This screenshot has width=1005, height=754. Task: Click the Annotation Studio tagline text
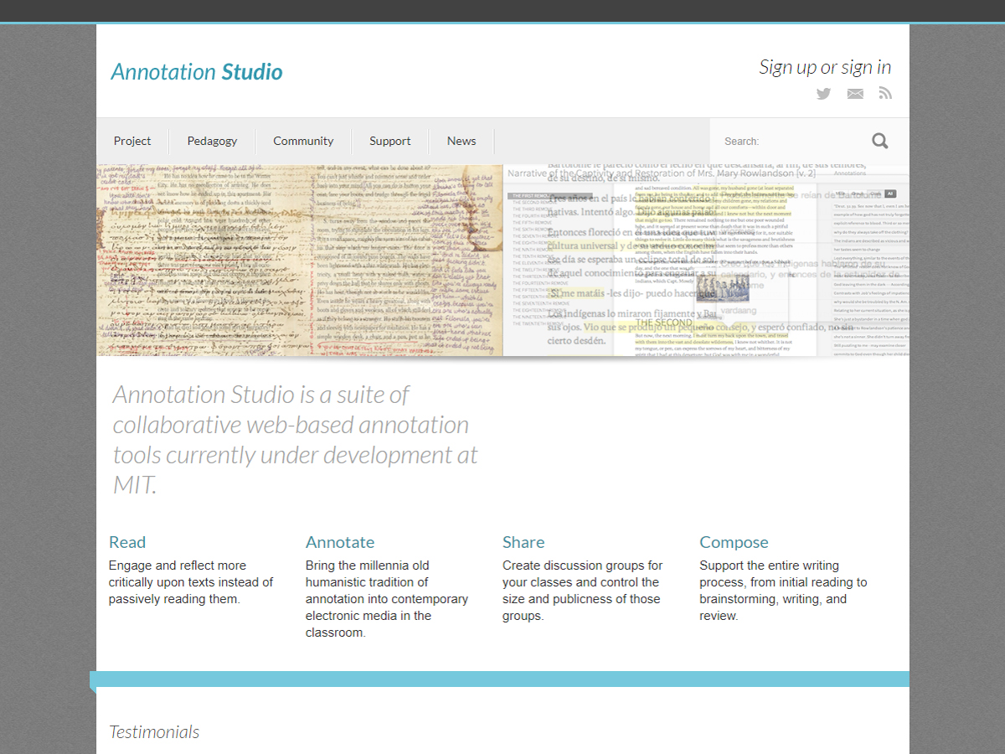pyautogui.click(x=295, y=439)
